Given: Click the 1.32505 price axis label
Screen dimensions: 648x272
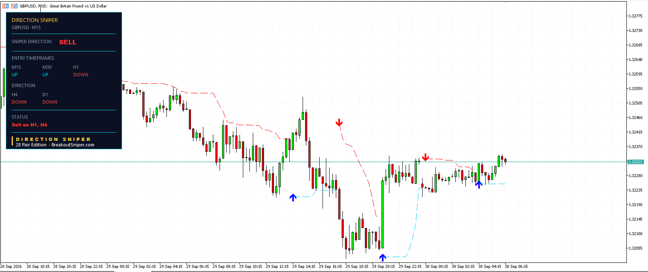Looking at the screenshot, I should [x=636, y=103].
